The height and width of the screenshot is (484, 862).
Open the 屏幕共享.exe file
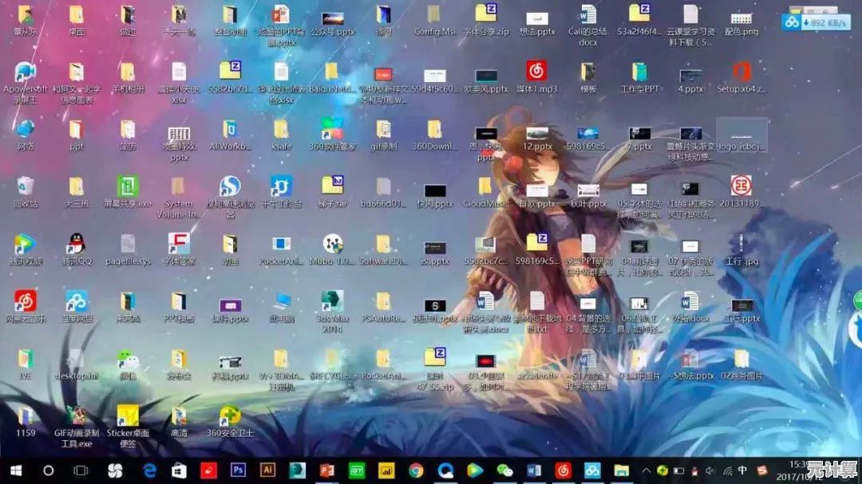coord(128,187)
